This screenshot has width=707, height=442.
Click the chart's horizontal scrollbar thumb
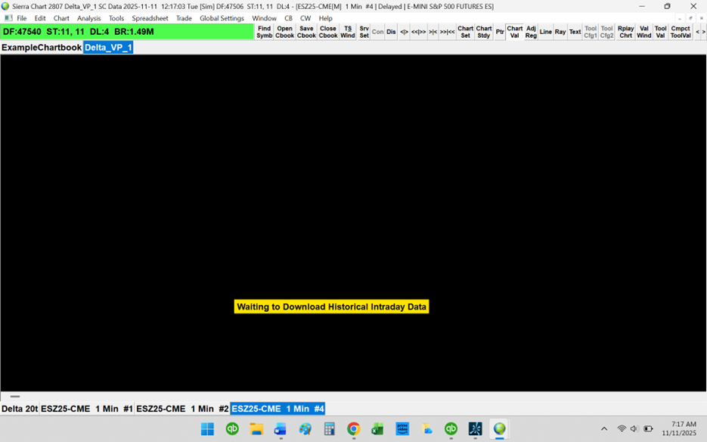[15, 397]
